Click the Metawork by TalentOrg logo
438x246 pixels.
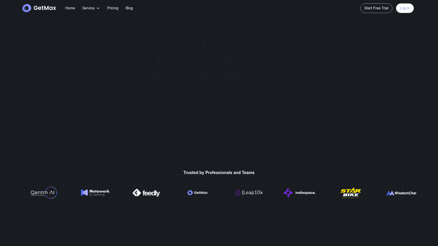tap(95, 193)
